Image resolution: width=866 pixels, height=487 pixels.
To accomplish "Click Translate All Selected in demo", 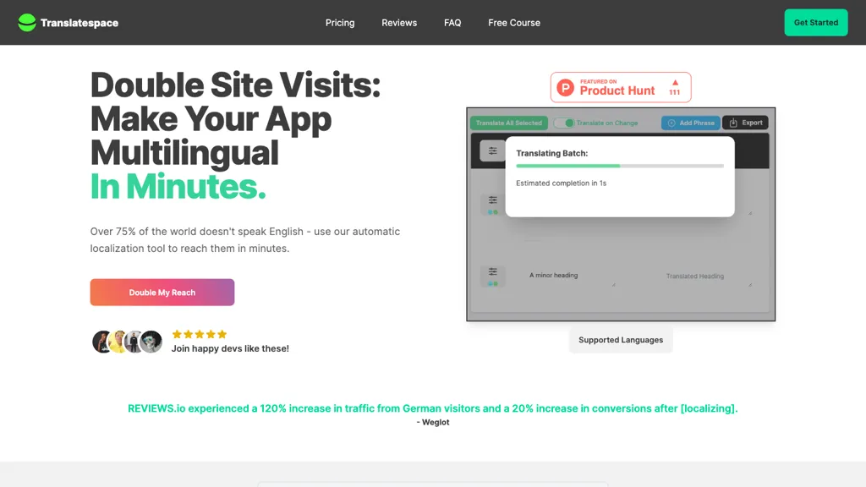I will point(508,123).
